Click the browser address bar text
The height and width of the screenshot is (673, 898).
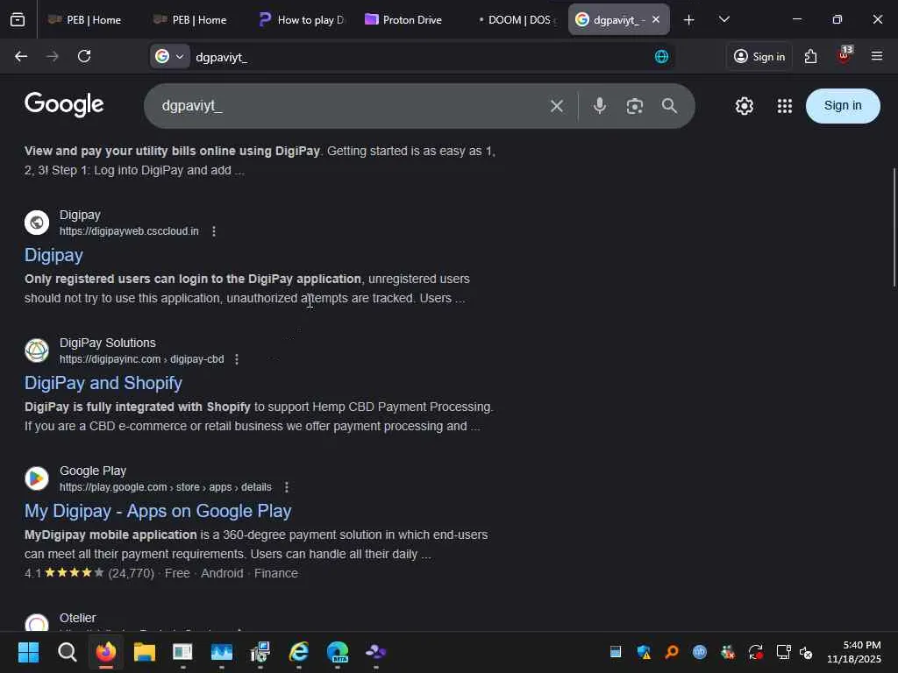point(222,57)
